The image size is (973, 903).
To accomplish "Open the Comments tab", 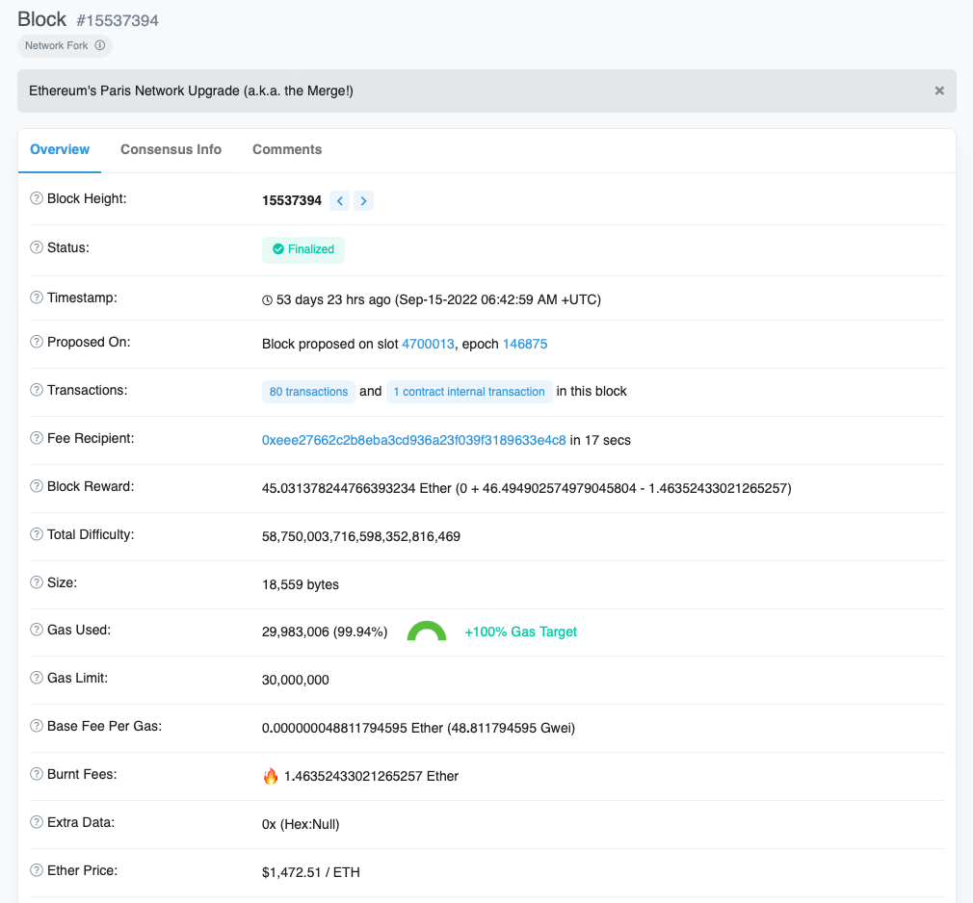I will tap(287, 149).
